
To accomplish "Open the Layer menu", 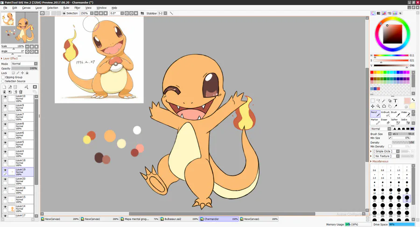I will coord(39,8).
